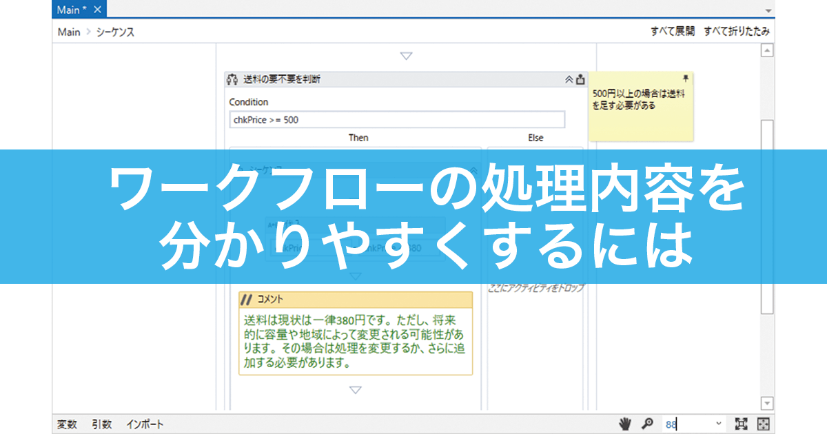Toggle the pan hand tool
The height and width of the screenshot is (434, 827).
pyautogui.click(x=625, y=424)
